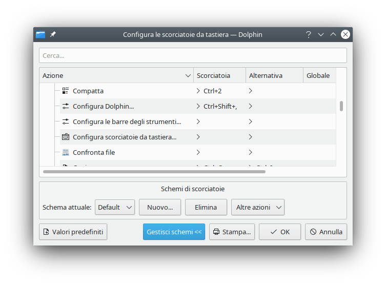This screenshot has width=386, height=285.
Task: Click the Gestisci schemi button
Action: click(174, 232)
